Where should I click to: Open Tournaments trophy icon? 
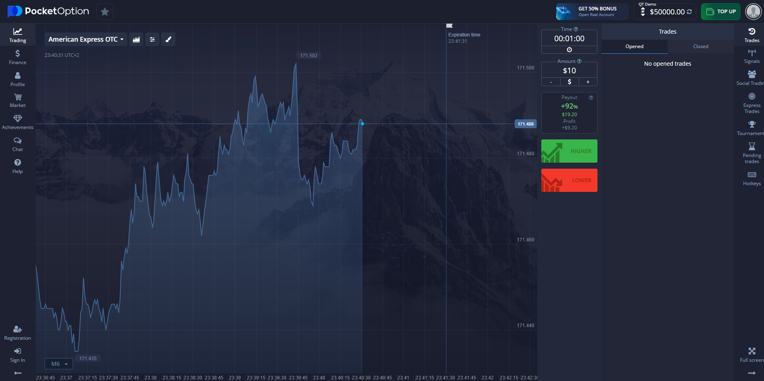[752, 125]
